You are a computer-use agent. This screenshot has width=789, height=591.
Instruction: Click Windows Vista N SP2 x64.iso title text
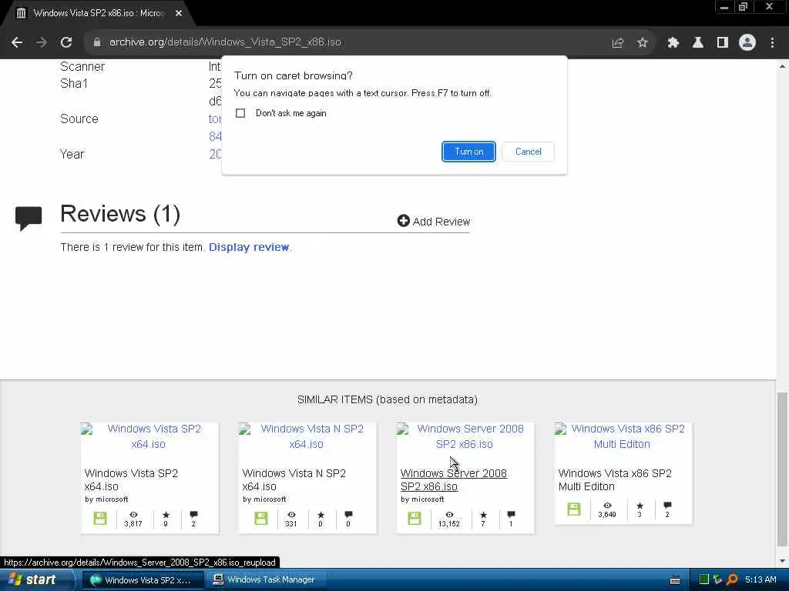point(294,480)
